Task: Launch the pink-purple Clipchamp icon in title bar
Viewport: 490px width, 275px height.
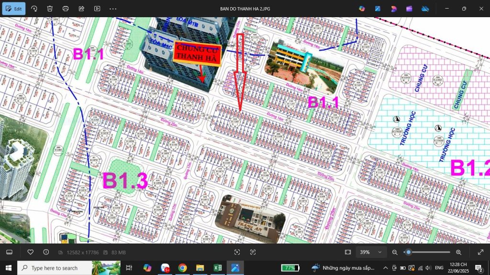Action: [394, 9]
